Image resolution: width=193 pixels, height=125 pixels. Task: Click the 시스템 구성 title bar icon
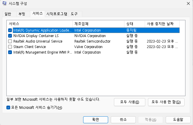(x=5, y=3)
